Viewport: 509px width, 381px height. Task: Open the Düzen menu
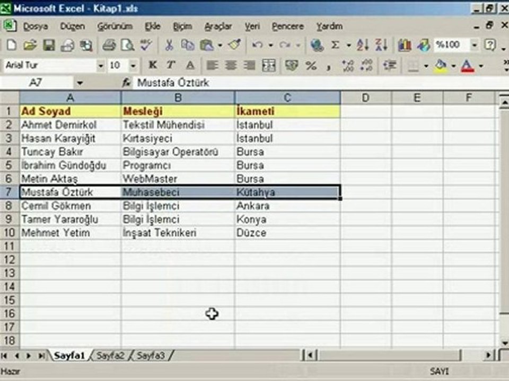tap(73, 26)
